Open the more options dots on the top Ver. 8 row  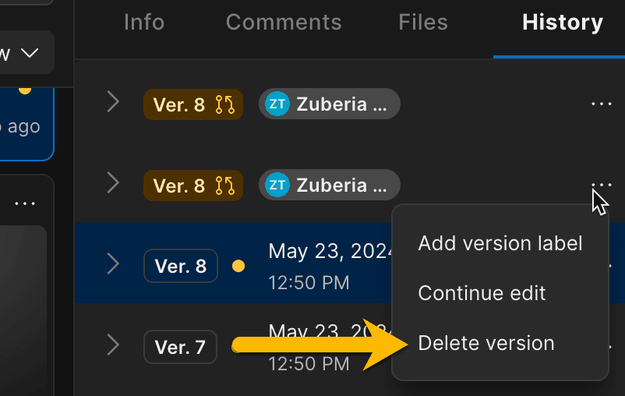point(601,104)
